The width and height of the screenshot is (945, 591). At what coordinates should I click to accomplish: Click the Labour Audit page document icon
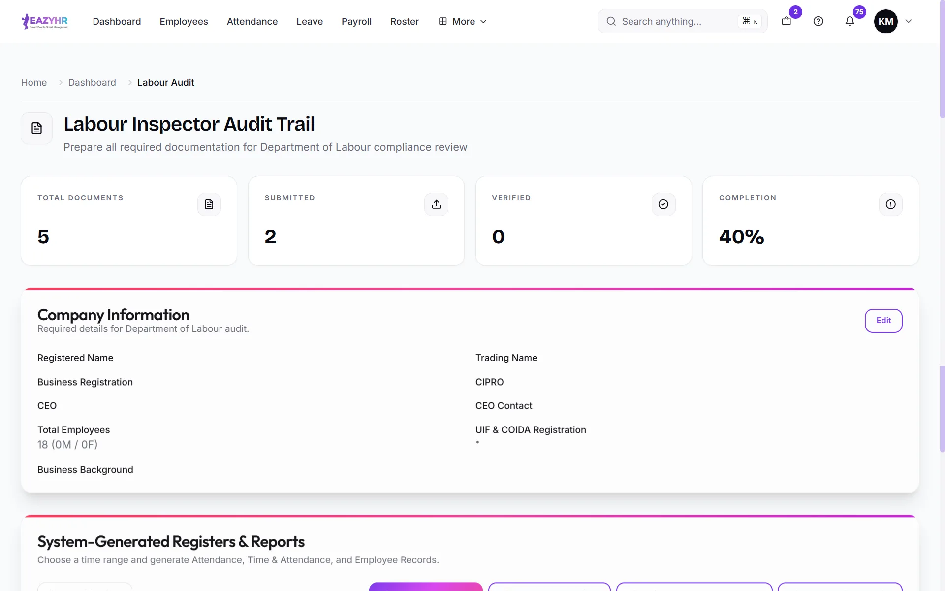[x=36, y=128]
